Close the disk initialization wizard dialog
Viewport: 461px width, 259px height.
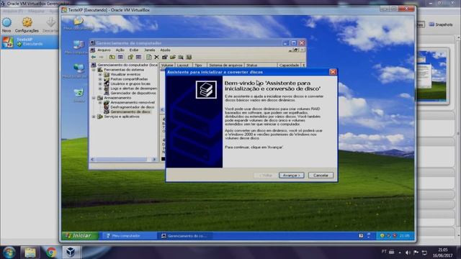[333, 72]
